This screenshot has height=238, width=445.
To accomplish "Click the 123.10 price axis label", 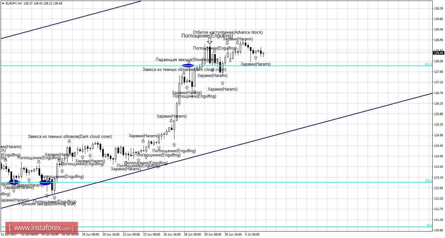I will (x=439, y=177).
